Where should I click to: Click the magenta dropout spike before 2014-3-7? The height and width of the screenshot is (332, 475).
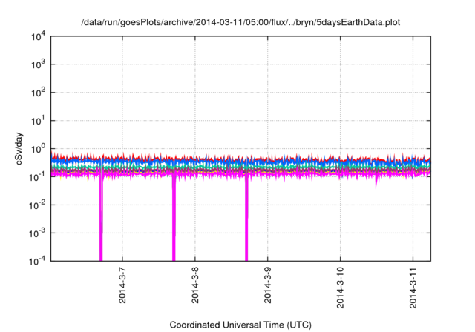click(101, 219)
